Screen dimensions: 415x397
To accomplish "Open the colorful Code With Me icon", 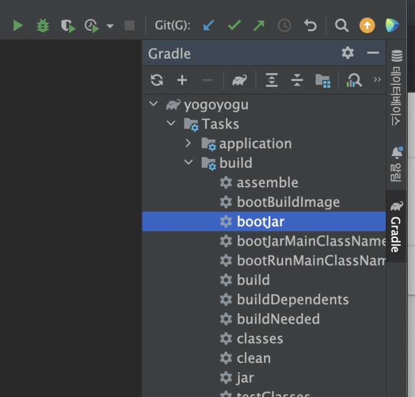I will click(x=392, y=26).
